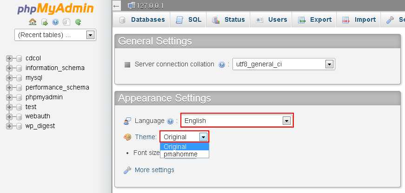Click the Theme: label link
This screenshot has height=193, width=405.
(146, 137)
